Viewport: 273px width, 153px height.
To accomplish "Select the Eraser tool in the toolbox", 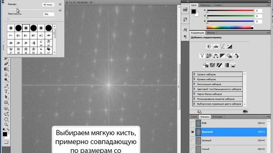I will pos(6,63).
